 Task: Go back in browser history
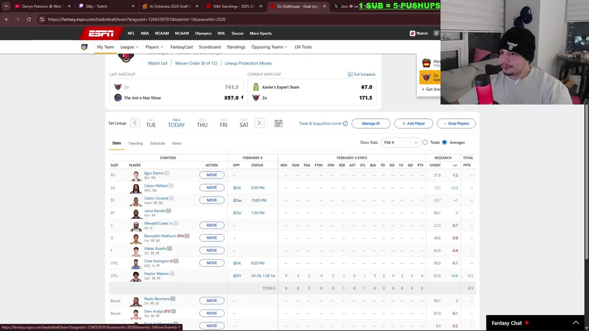7,19
